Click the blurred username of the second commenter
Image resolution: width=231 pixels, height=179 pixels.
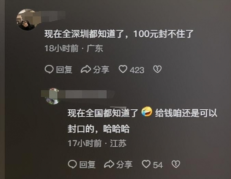click(86, 94)
